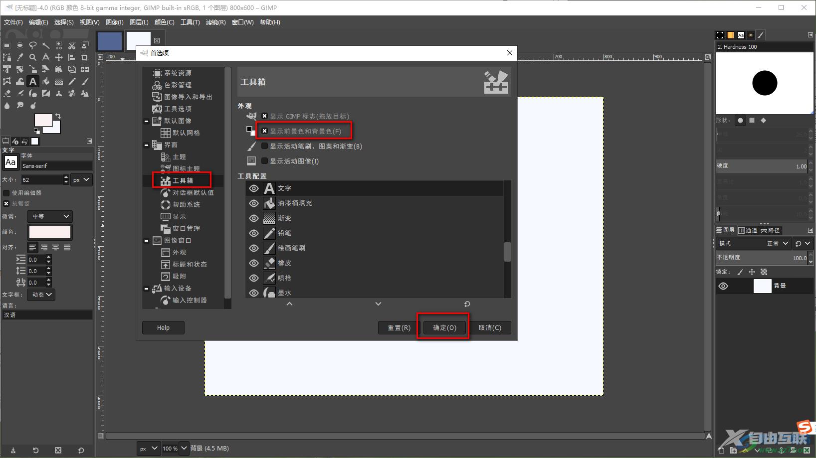Select the Rectangle Select tool
Image resolution: width=816 pixels, height=458 pixels.
point(7,45)
